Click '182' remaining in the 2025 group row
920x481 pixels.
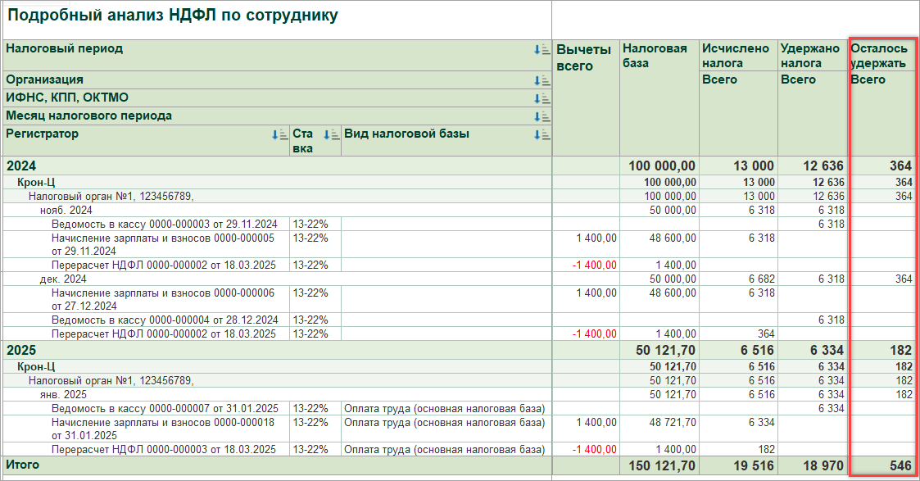click(900, 350)
